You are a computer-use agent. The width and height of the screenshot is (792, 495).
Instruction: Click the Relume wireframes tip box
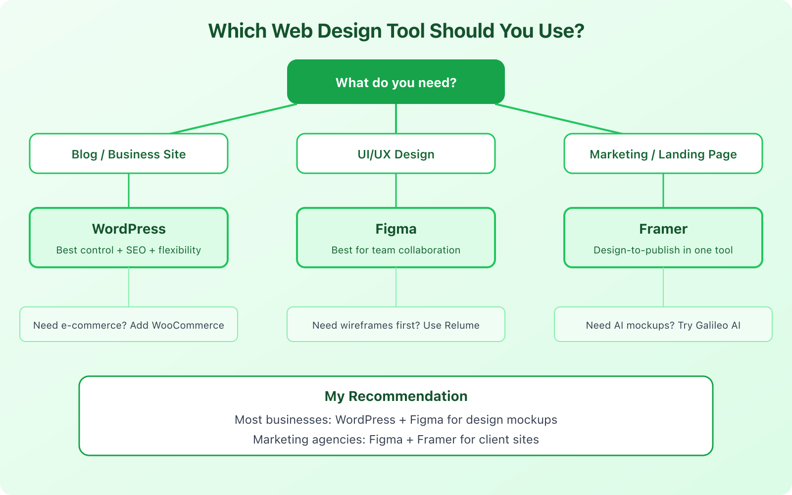coord(396,325)
